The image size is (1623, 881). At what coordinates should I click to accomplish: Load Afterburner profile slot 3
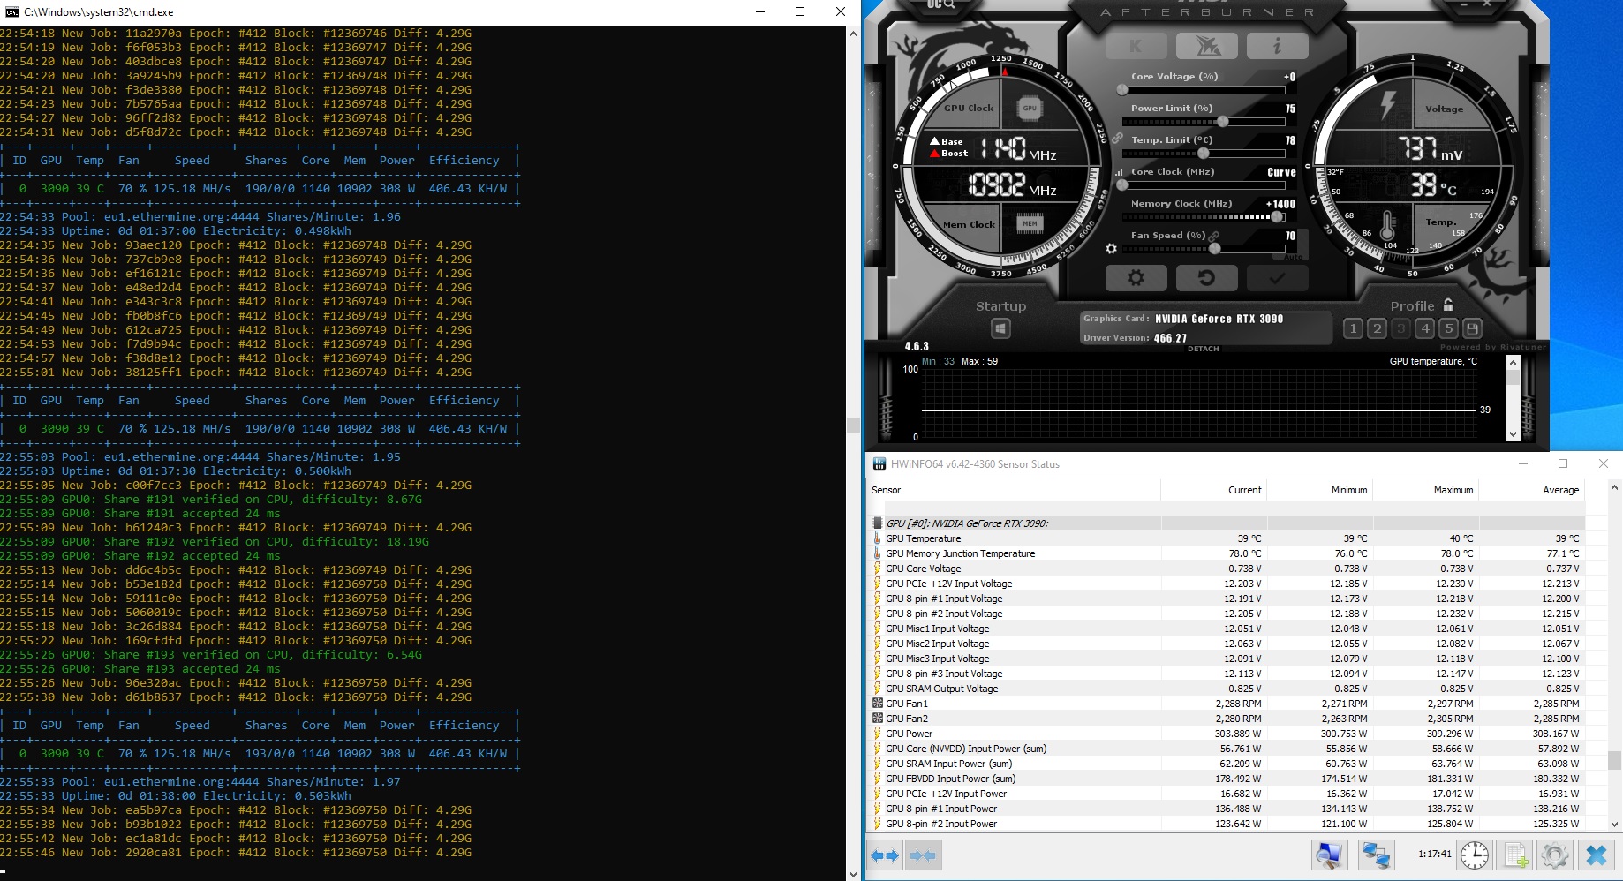point(1400,328)
